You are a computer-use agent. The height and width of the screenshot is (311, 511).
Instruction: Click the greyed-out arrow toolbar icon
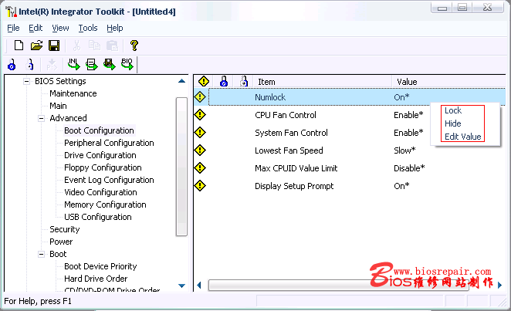coord(52,65)
